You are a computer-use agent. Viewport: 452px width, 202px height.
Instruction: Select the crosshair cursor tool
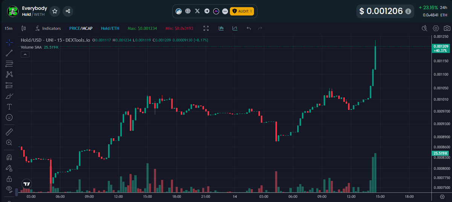(x=9, y=42)
